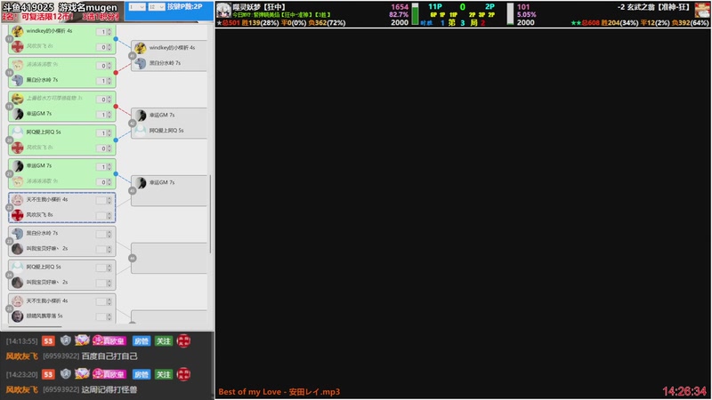The width and height of the screenshot is (712, 400).
Task: Click 天不生我小模析 avatar in match 22
Action: (17, 200)
